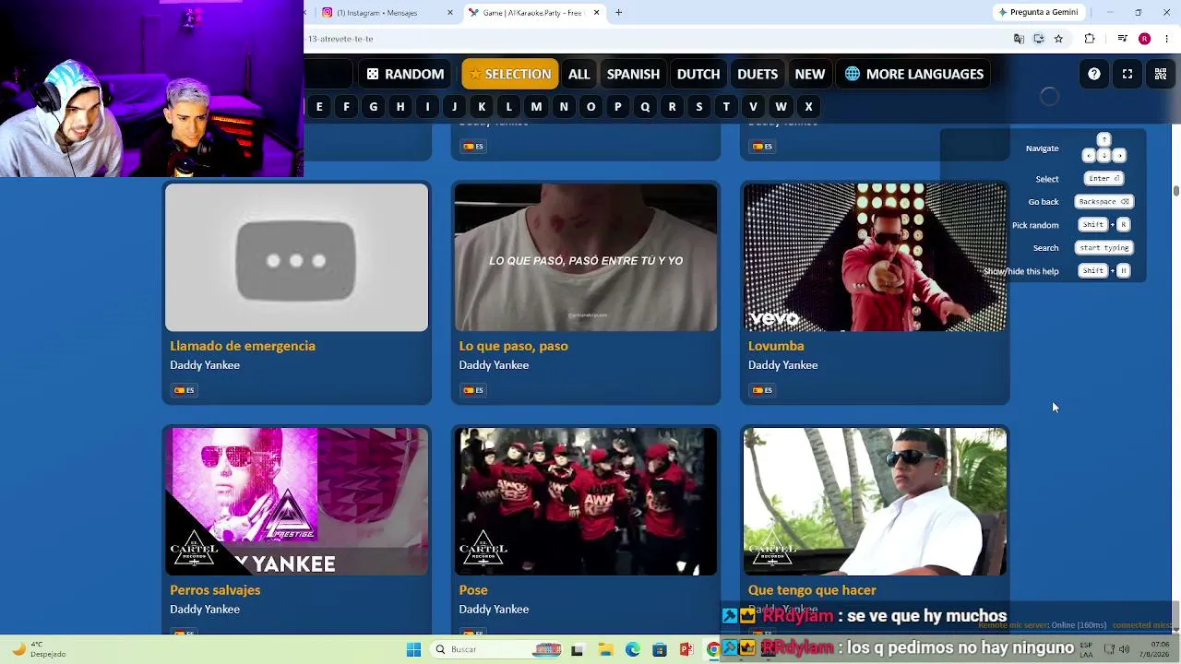Open Microsoft Edge from the taskbar
Image resolution: width=1181 pixels, height=664 pixels.
pos(633,649)
